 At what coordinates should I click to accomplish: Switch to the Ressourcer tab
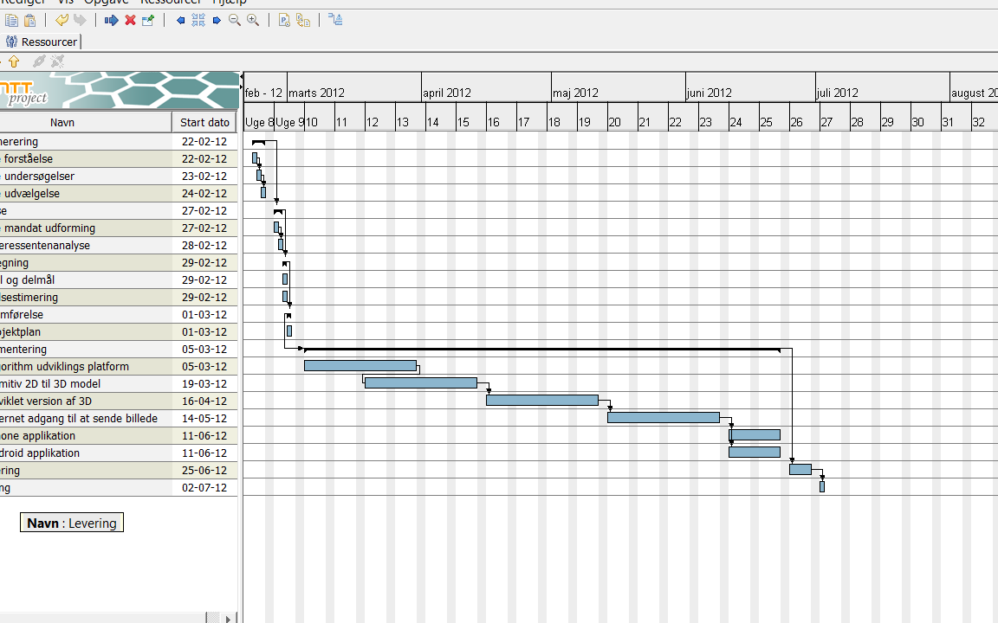click(42, 42)
